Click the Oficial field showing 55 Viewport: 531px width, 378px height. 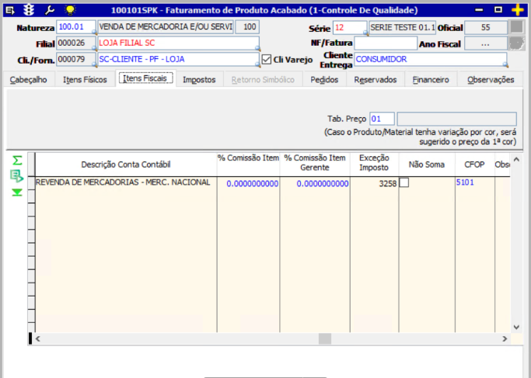click(x=486, y=27)
